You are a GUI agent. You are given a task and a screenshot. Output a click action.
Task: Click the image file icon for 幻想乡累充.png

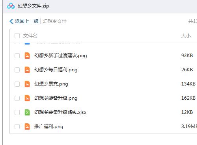(27, 84)
